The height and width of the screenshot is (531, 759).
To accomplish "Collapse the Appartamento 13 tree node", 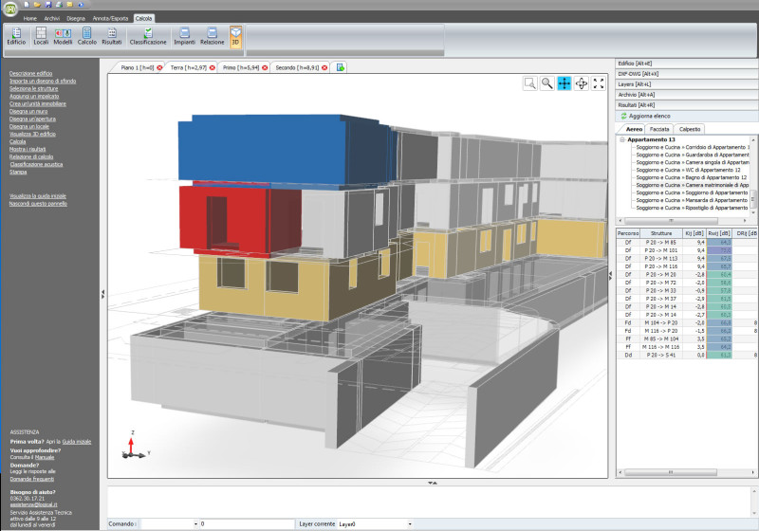I will pos(622,139).
